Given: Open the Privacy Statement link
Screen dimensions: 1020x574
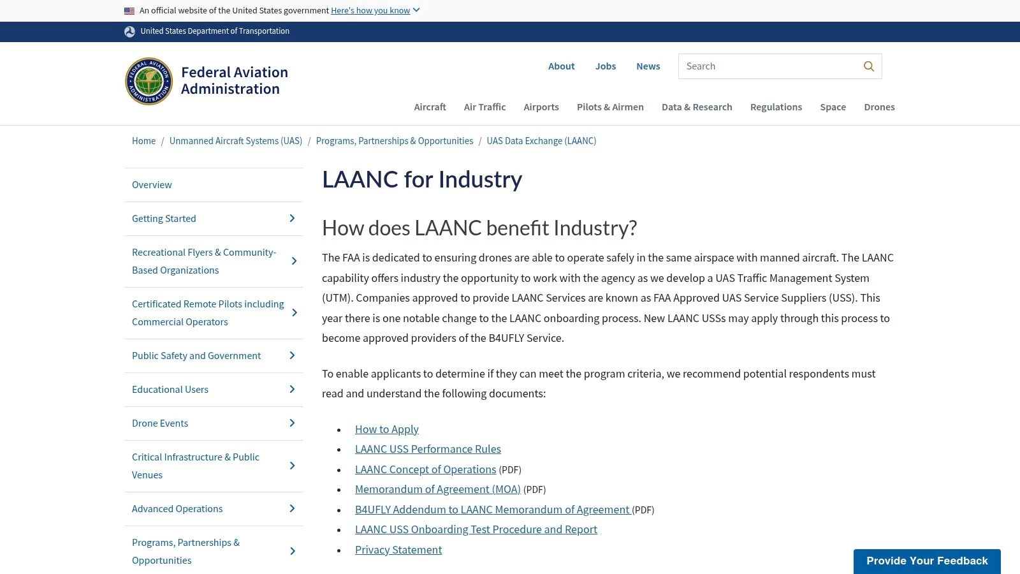Looking at the screenshot, I should (x=398, y=550).
